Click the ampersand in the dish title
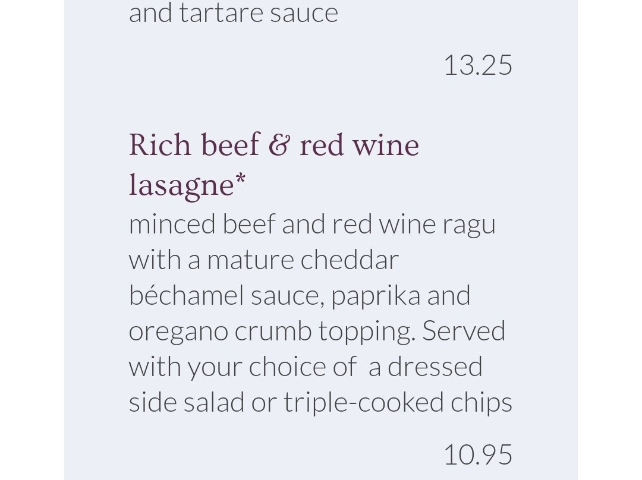 [x=279, y=145]
